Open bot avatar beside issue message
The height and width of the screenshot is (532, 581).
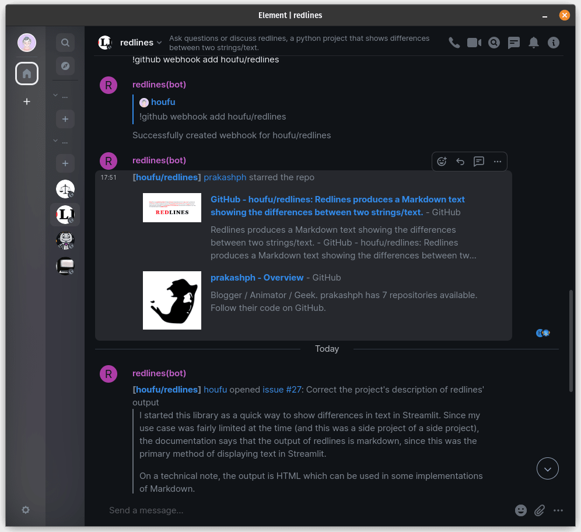108,374
